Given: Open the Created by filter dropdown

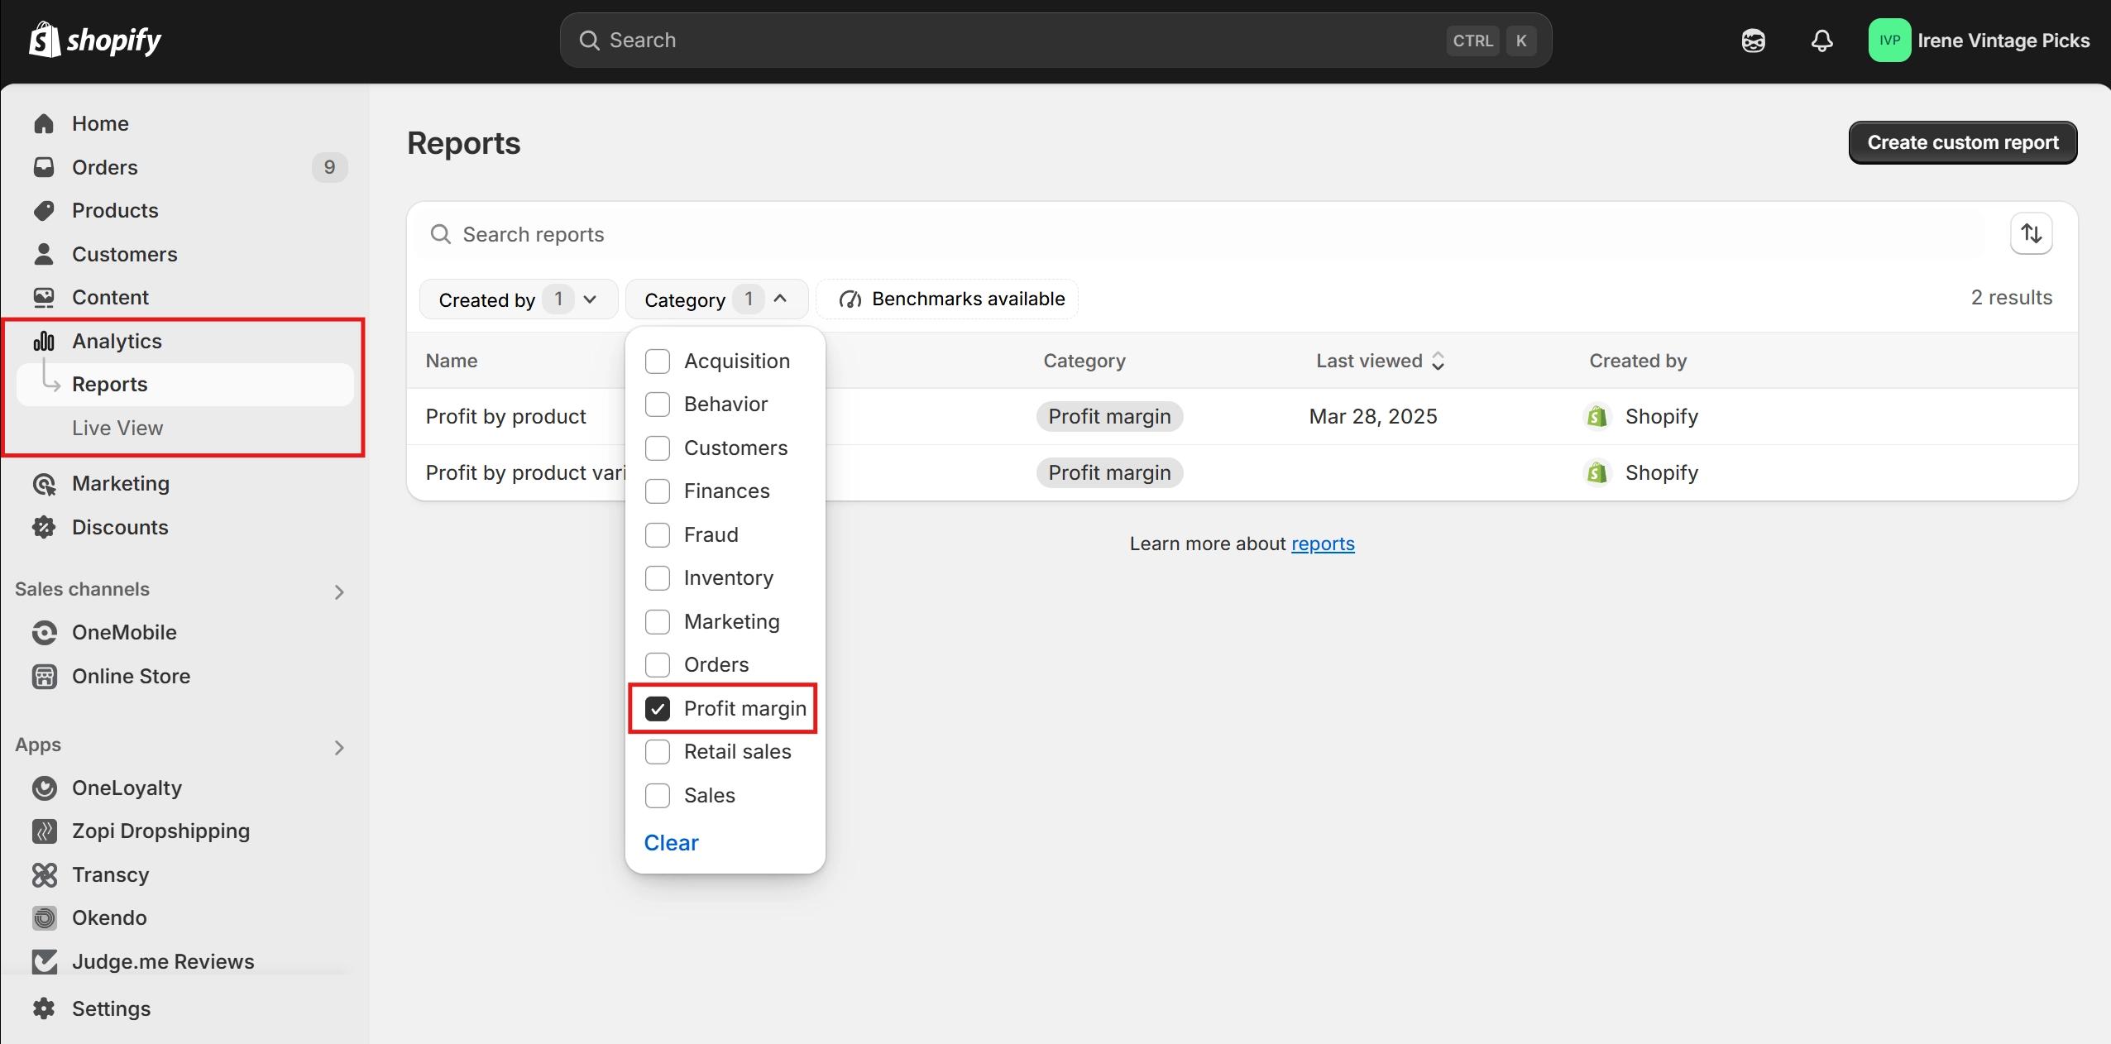Looking at the screenshot, I should click(519, 299).
